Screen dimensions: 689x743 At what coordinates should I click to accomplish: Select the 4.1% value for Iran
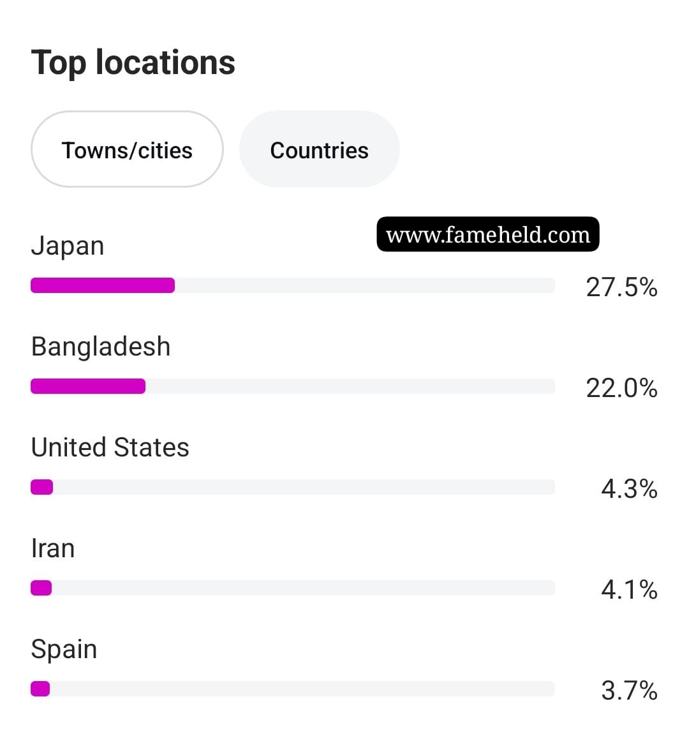[629, 590]
